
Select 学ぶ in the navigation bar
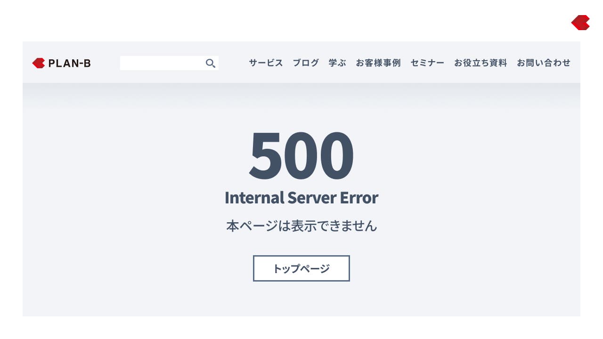pyautogui.click(x=337, y=63)
